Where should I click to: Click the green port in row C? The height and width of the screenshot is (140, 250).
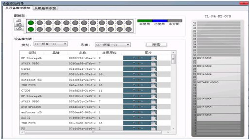point(31,29)
